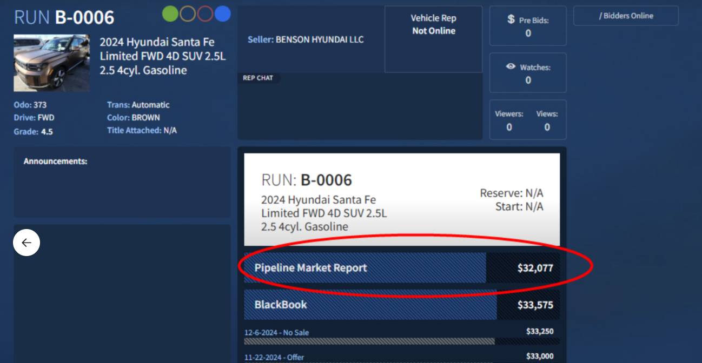Click the $32,077 market report price

coord(535,268)
